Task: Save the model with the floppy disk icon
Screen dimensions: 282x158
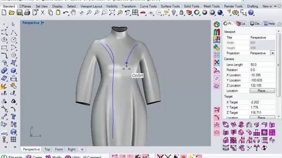Action: [19, 13]
